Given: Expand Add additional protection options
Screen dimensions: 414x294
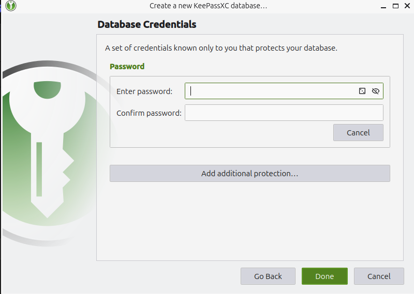Looking at the screenshot, I should 249,174.
